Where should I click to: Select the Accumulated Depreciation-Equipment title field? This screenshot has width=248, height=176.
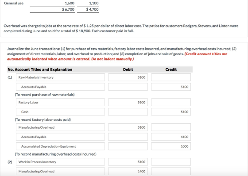point(60,146)
